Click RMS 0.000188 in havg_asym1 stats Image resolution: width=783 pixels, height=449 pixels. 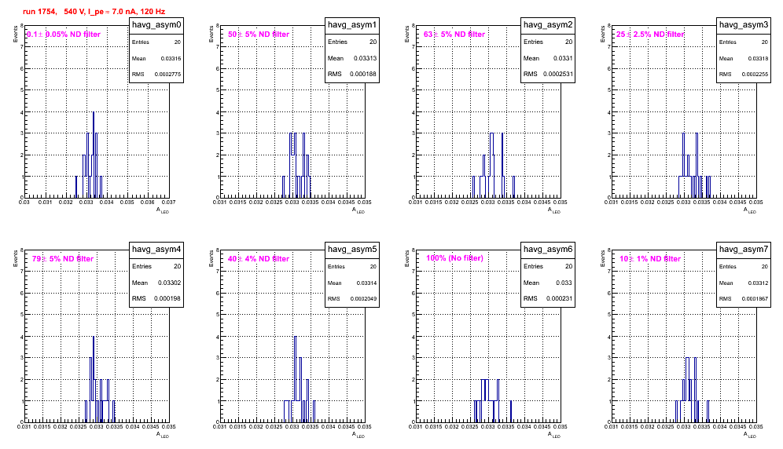point(352,75)
